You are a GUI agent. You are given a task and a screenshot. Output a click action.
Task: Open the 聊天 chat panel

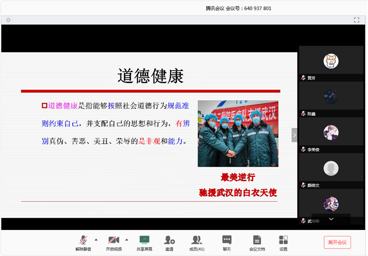[227, 242]
